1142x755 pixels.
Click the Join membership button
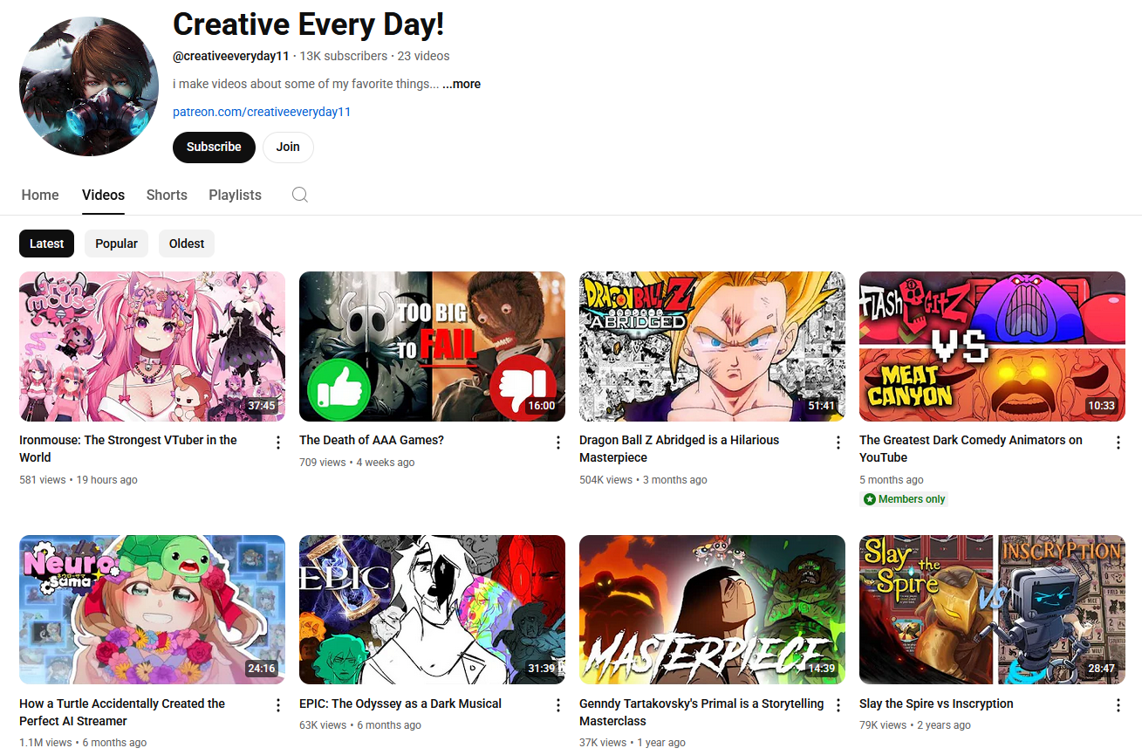click(288, 147)
